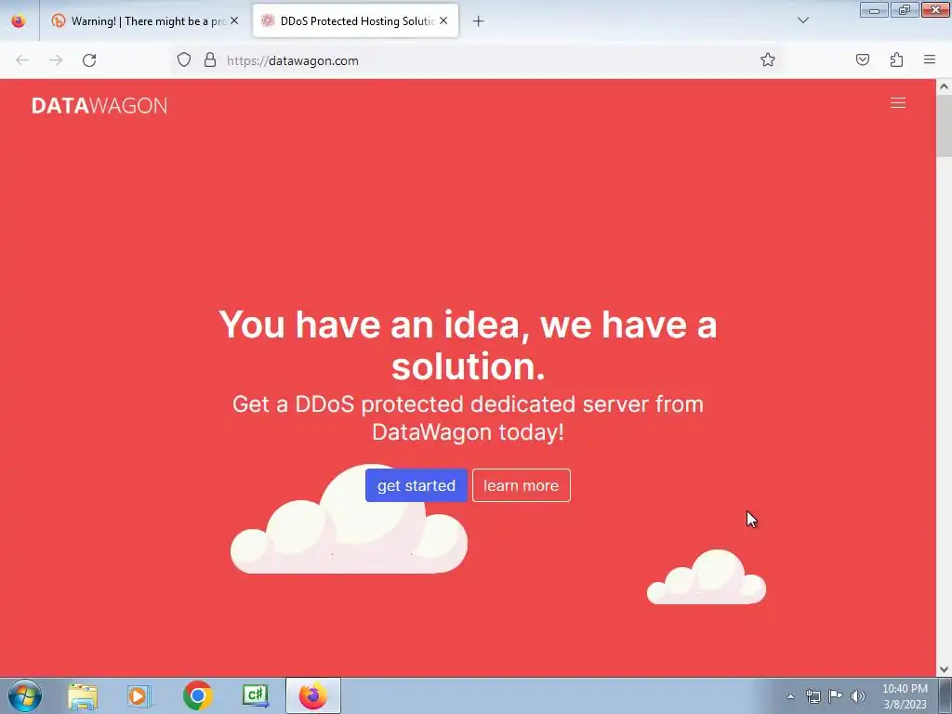
Task: Launch Google Chrome from taskbar
Action: pyautogui.click(x=197, y=695)
